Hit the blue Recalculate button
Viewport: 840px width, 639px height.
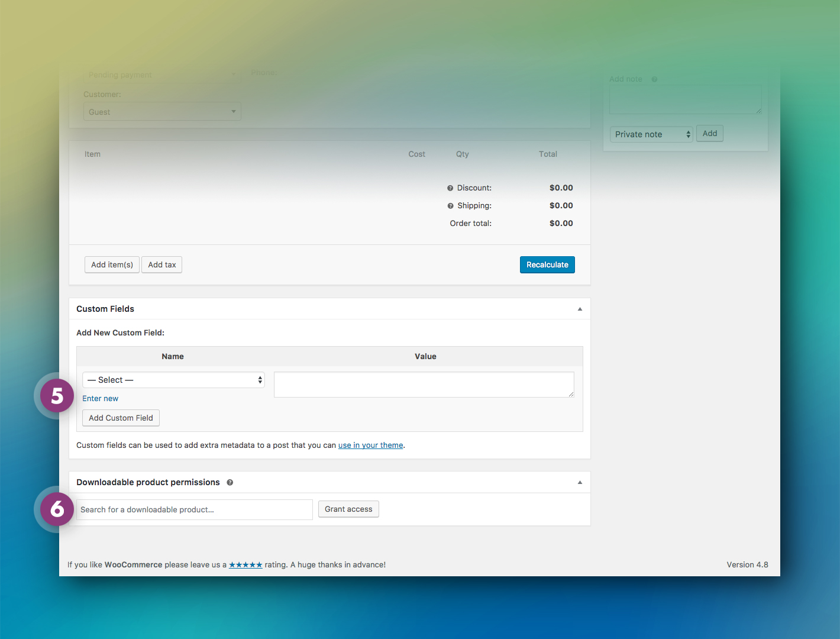(x=547, y=265)
